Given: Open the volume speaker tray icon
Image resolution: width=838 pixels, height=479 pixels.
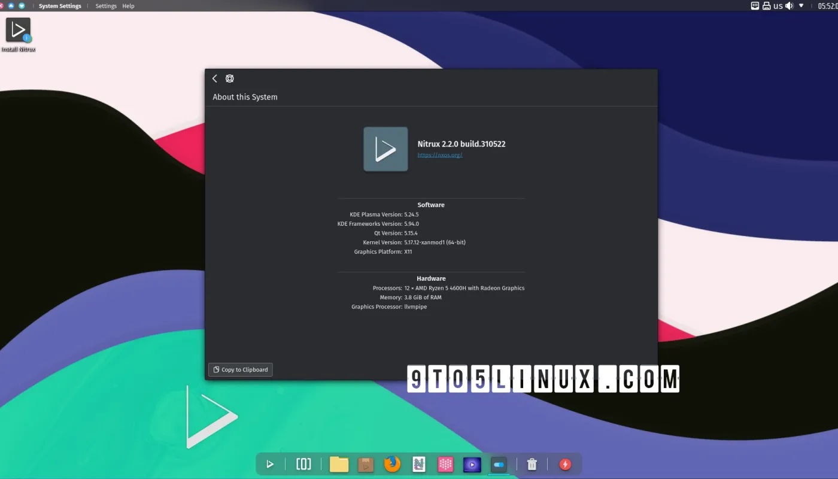Looking at the screenshot, I should (790, 6).
